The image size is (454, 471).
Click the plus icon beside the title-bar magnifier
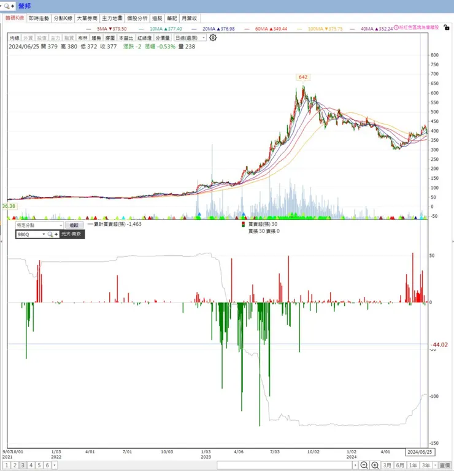[13, 6]
